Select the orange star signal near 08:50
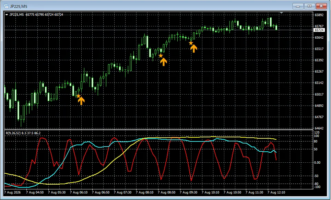Viewport: 331px width, 200px height. tap(161, 55)
